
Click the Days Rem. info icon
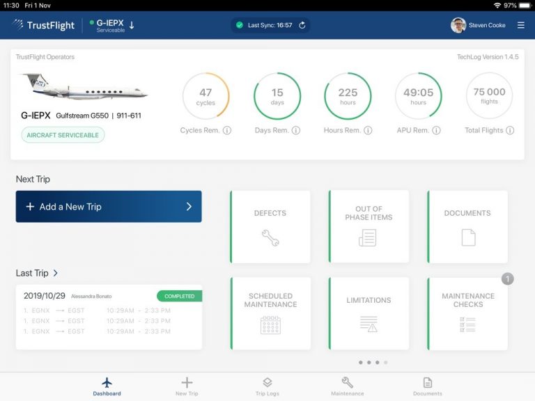296,130
